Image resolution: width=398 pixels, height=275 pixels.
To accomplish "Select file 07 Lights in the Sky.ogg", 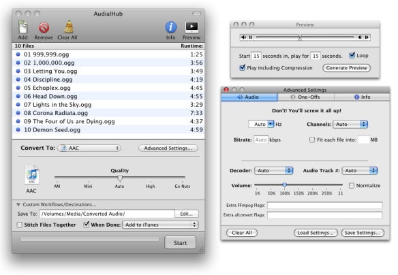I will pyautogui.click(x=108, y=104).
